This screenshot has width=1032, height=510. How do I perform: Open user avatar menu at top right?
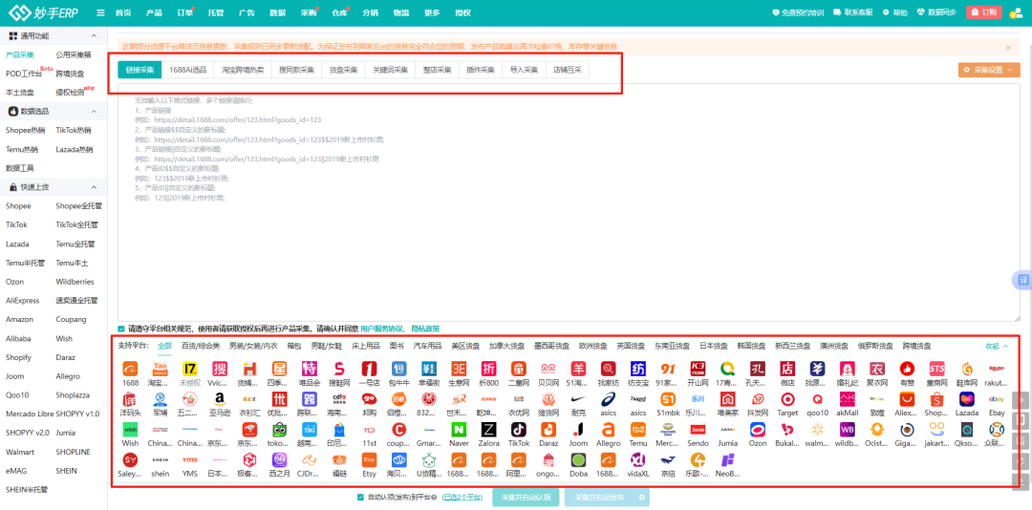coord(1016,12)
